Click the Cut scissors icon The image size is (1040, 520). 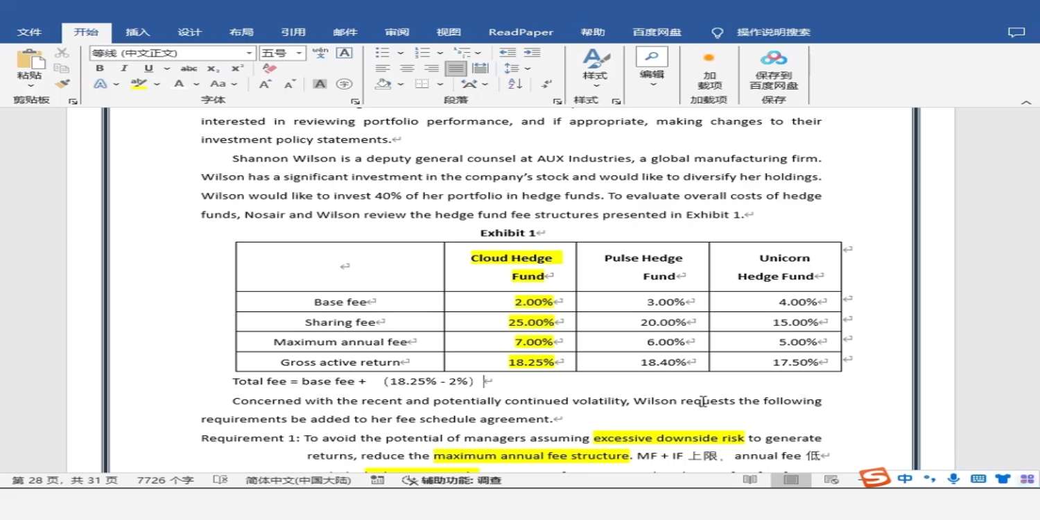(62, 53)
